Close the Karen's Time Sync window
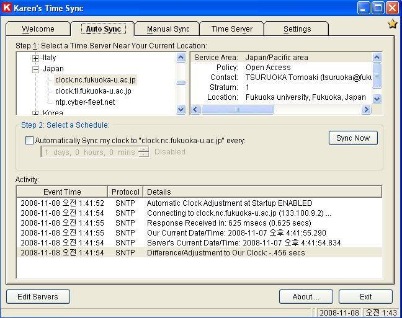Screen dimensions: 402x318 pos(392,8)
